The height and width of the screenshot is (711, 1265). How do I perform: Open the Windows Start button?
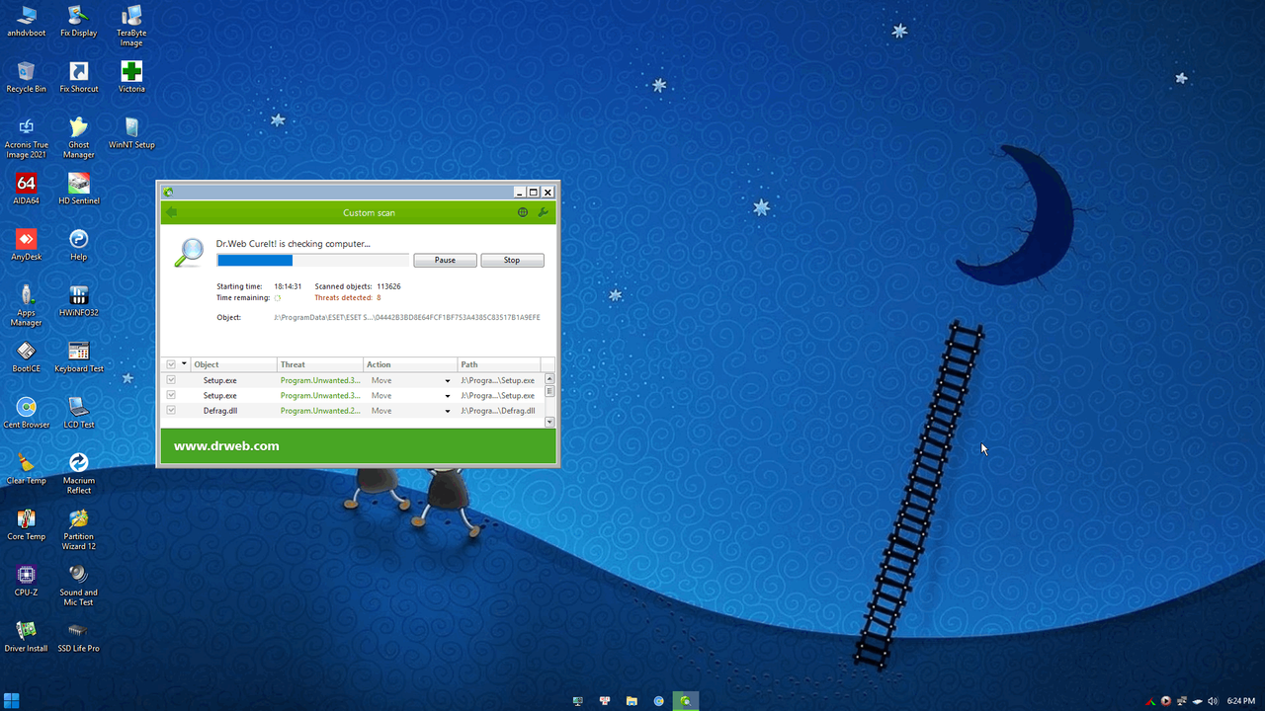pos(12,700)
